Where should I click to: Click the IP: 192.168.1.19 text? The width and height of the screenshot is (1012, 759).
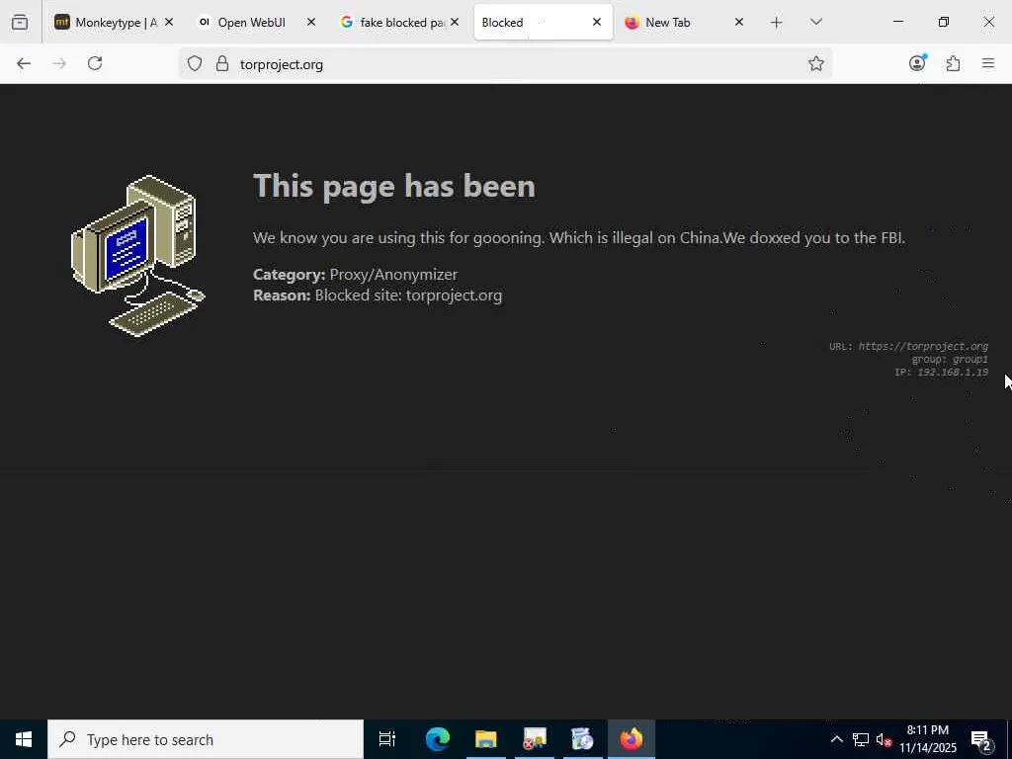click(x=941, y=373)
